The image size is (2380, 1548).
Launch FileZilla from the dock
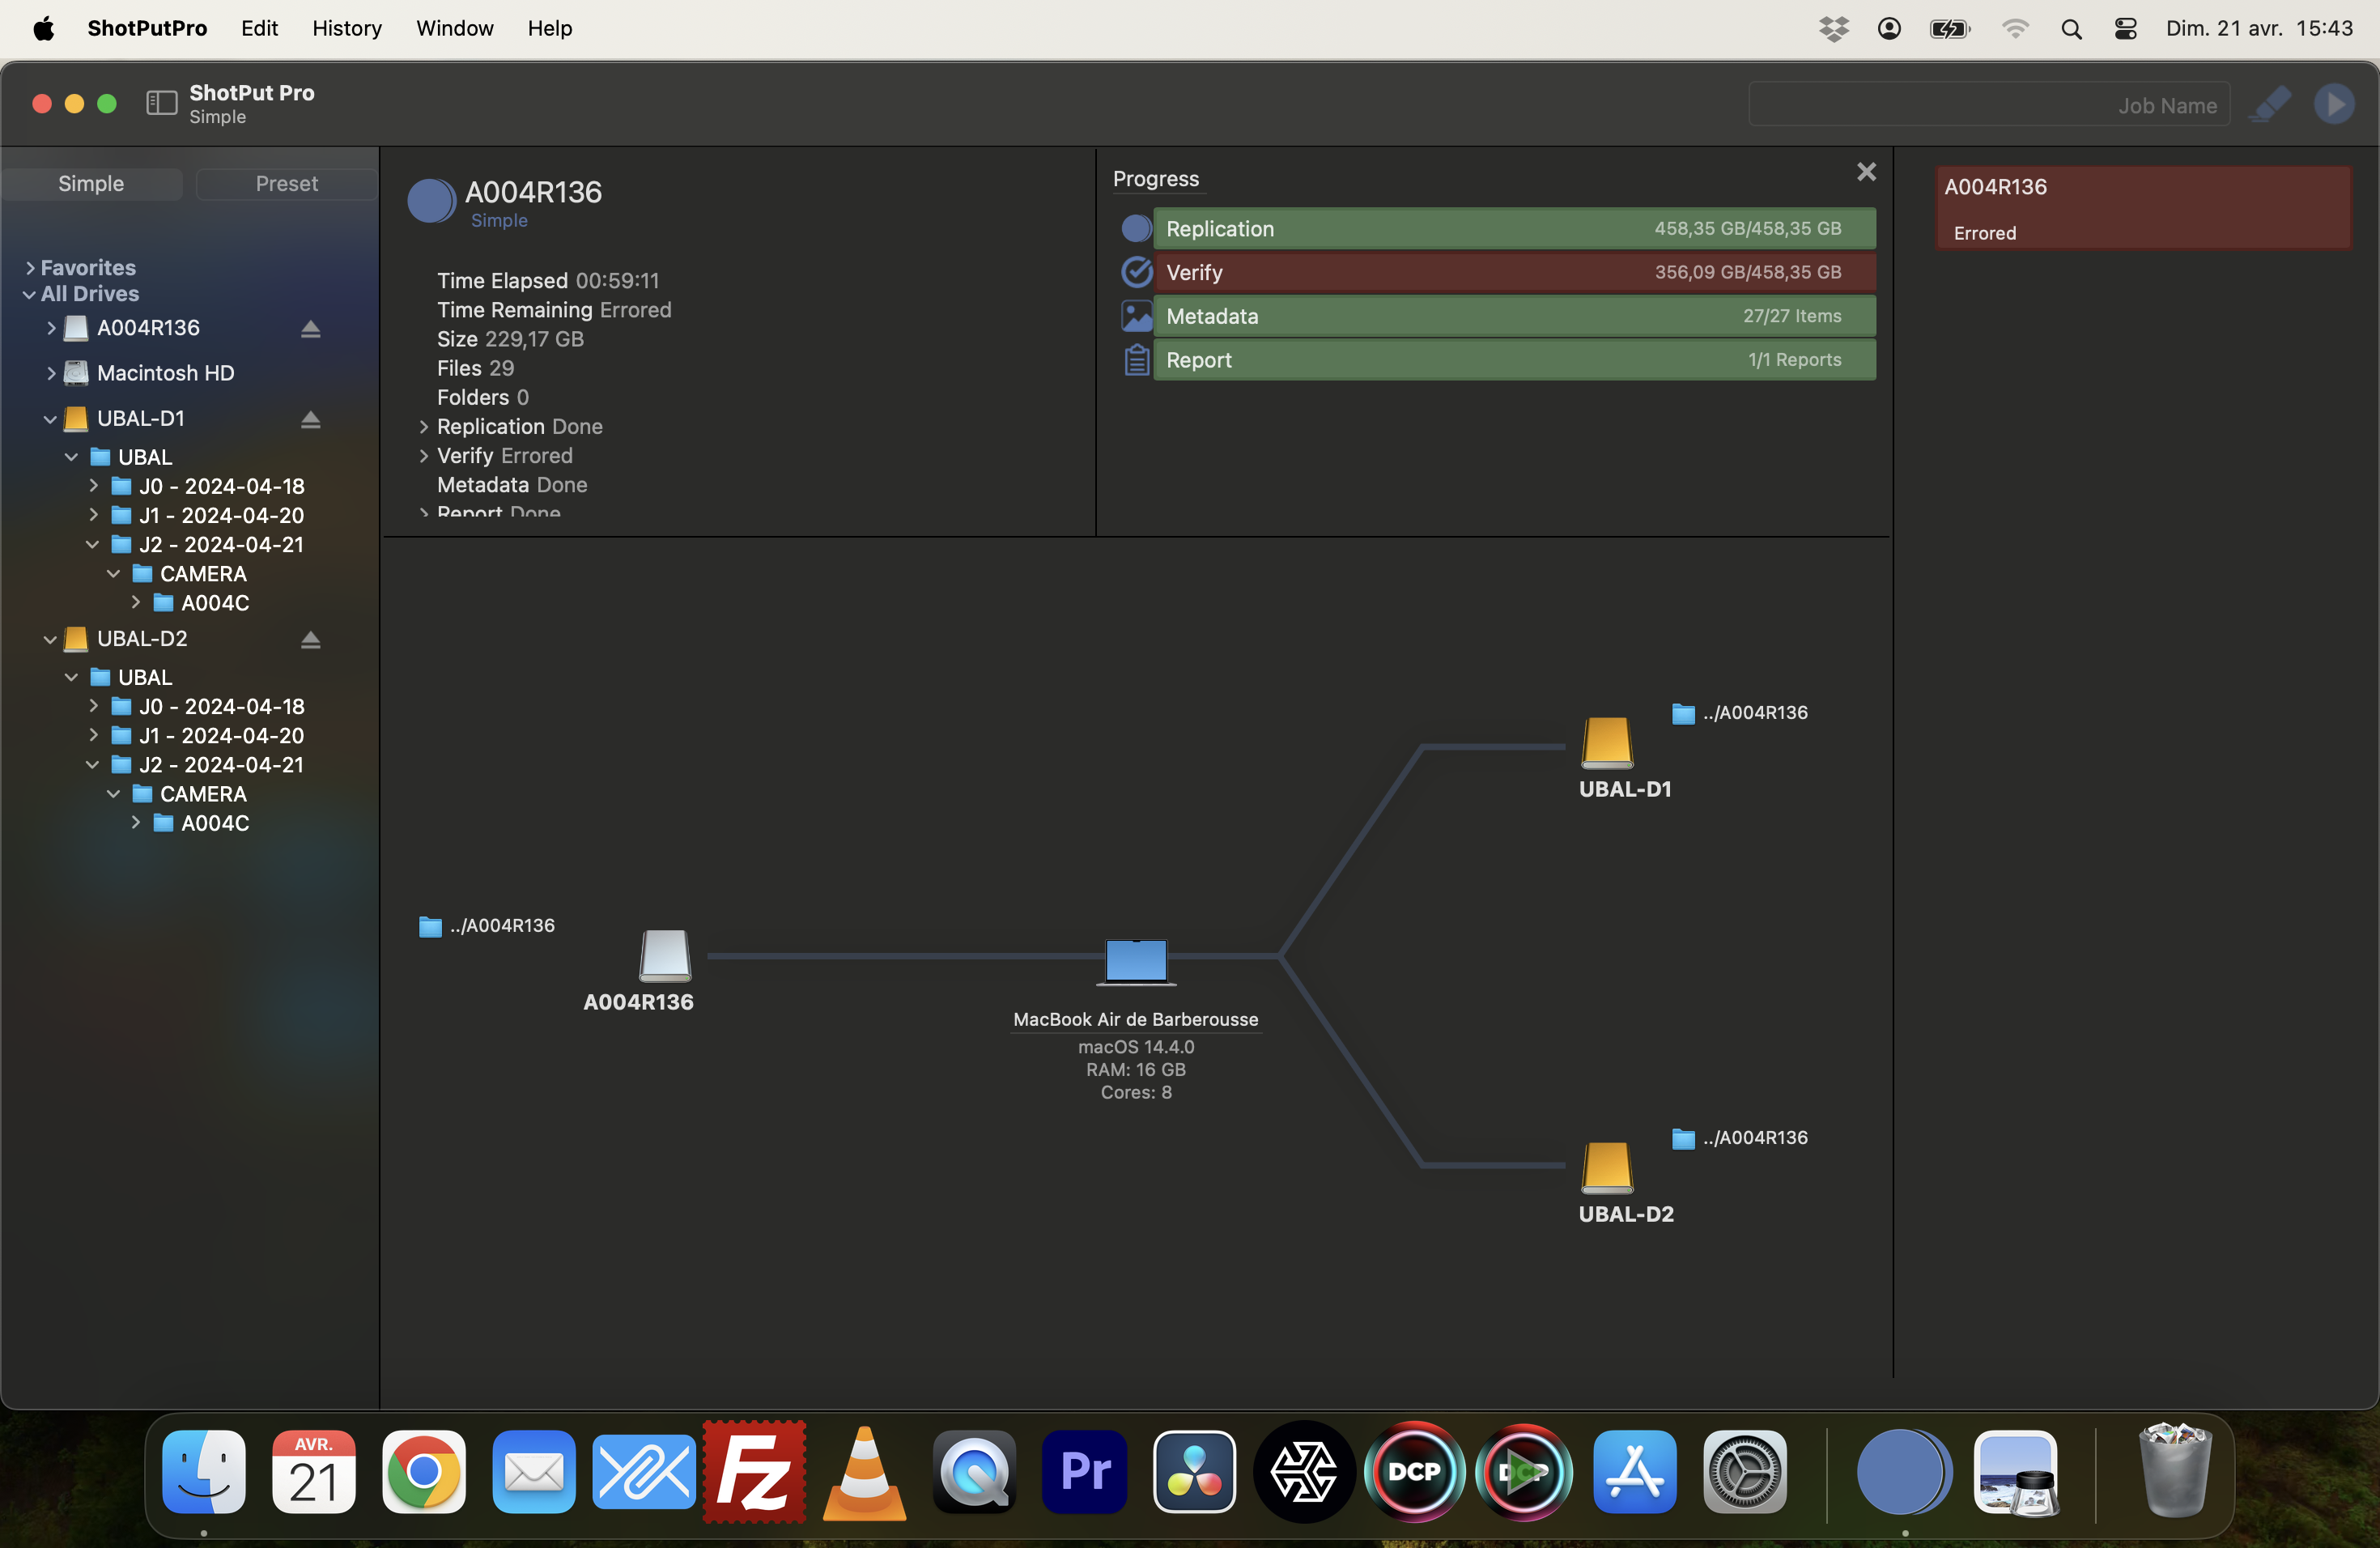pyautogui.click(x=754, y=1471)
